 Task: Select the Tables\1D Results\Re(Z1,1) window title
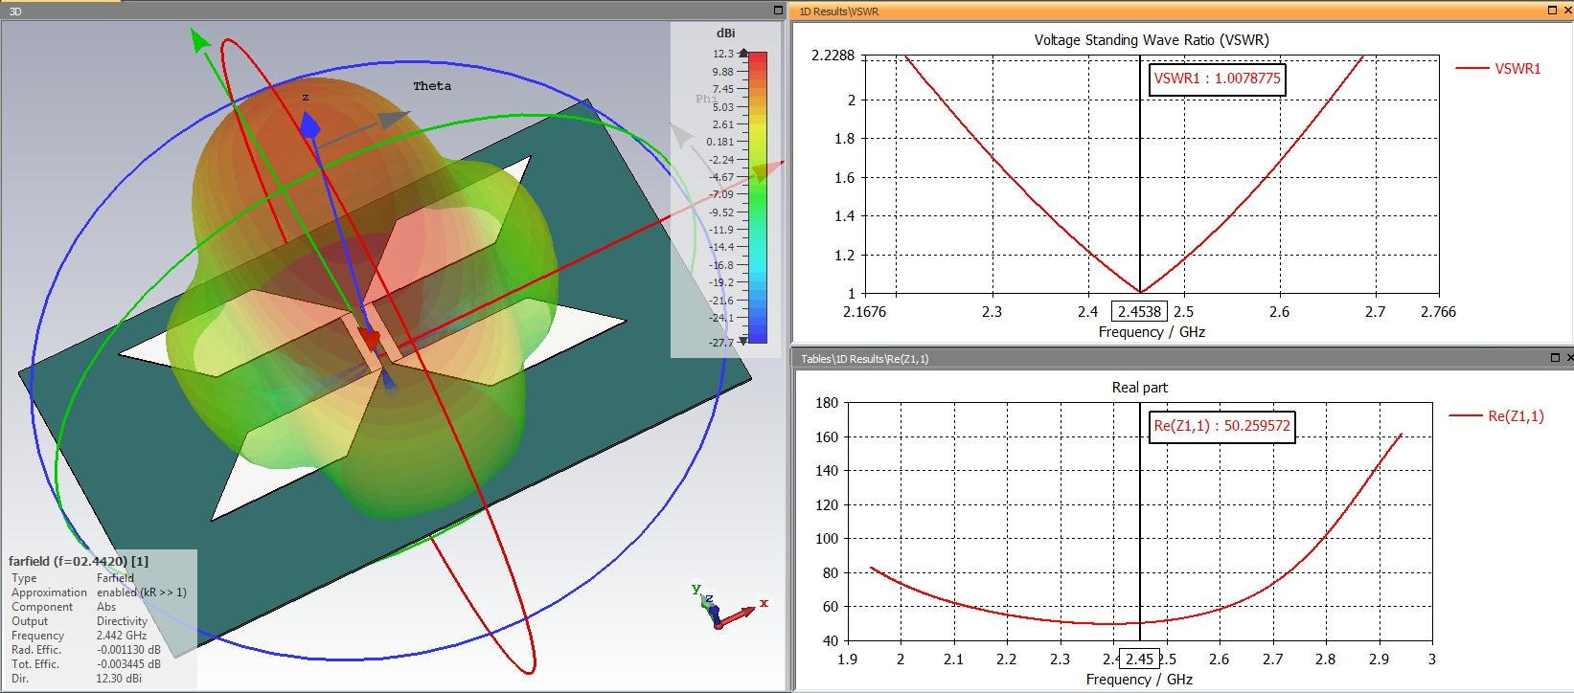click(865, 358)
